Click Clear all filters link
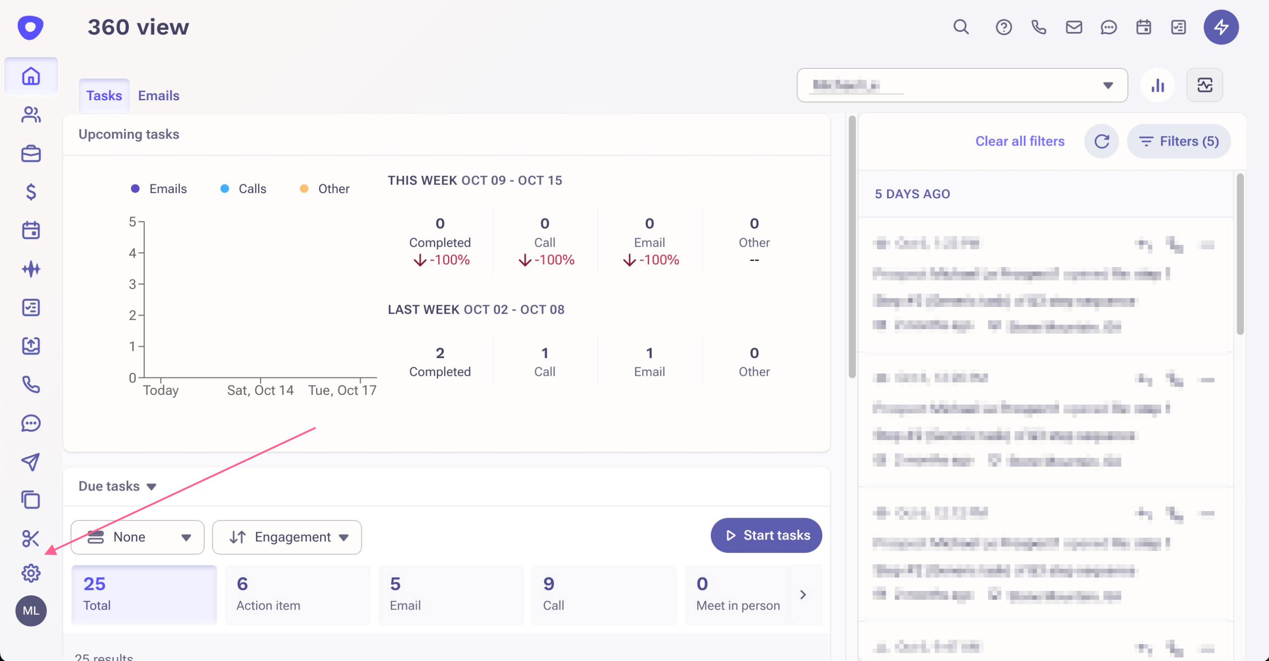Image resolution: width=1269 pixels, height=661 pixels. [x=1020, y=141]
